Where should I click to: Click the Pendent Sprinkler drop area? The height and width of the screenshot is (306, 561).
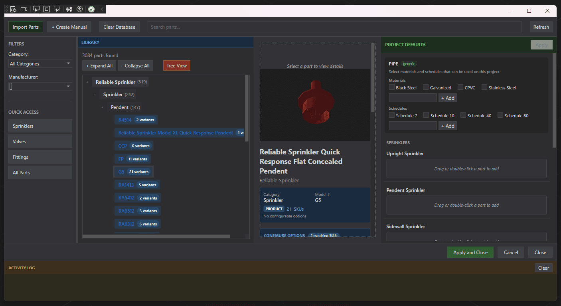point(466,205)
